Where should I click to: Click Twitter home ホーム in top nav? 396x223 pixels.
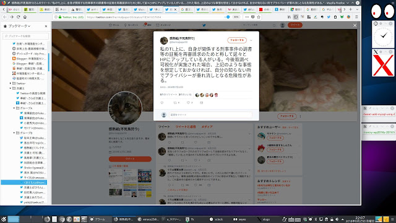point(114,25)
